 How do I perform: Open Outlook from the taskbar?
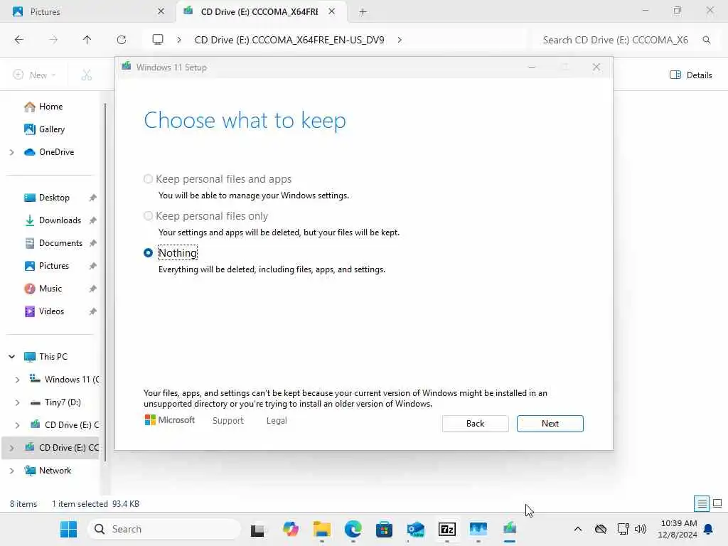pyautogui.click(x=415, y=529)
